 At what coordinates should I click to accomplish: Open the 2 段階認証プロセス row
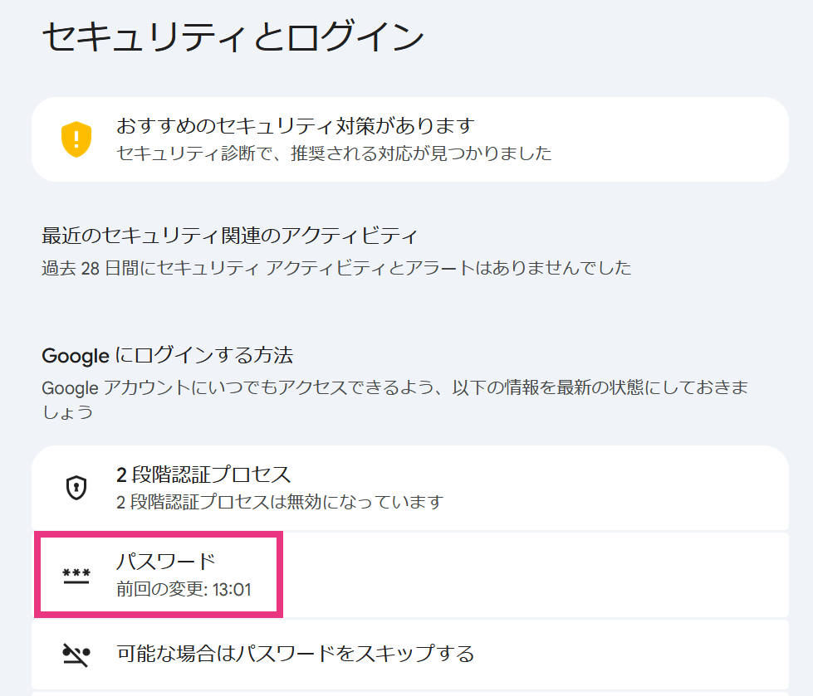tap(410, 488)
